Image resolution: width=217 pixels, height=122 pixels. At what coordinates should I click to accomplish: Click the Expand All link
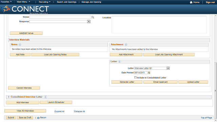59,111
